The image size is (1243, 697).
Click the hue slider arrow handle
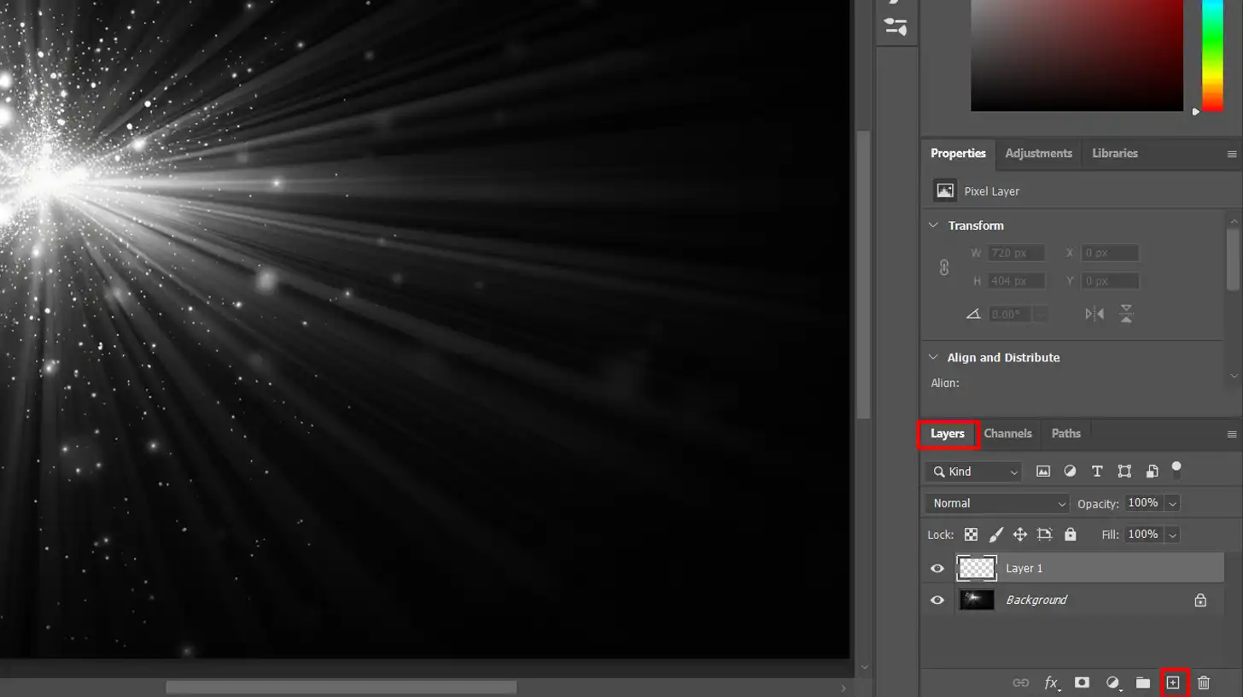tap(1196, 111)
